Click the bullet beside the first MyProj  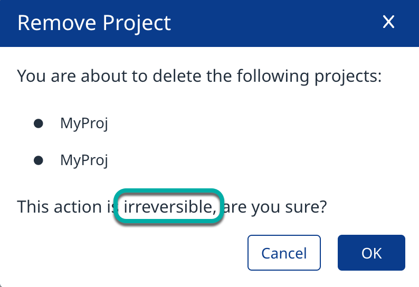38,124
